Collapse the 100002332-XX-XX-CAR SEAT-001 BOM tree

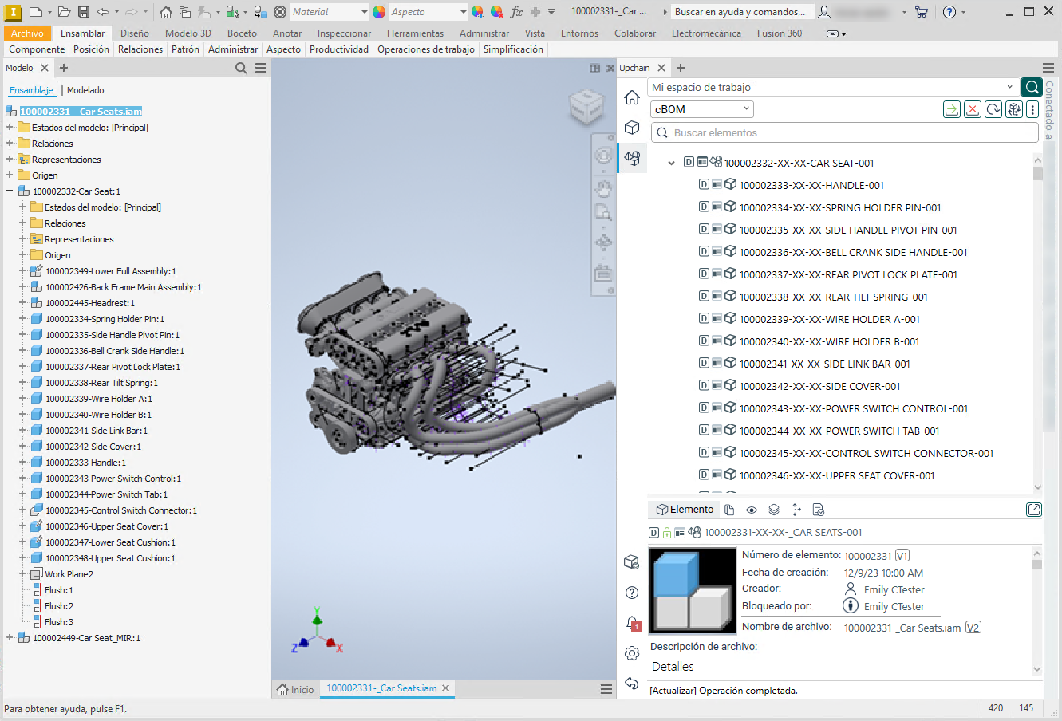[x=671, y=163]
